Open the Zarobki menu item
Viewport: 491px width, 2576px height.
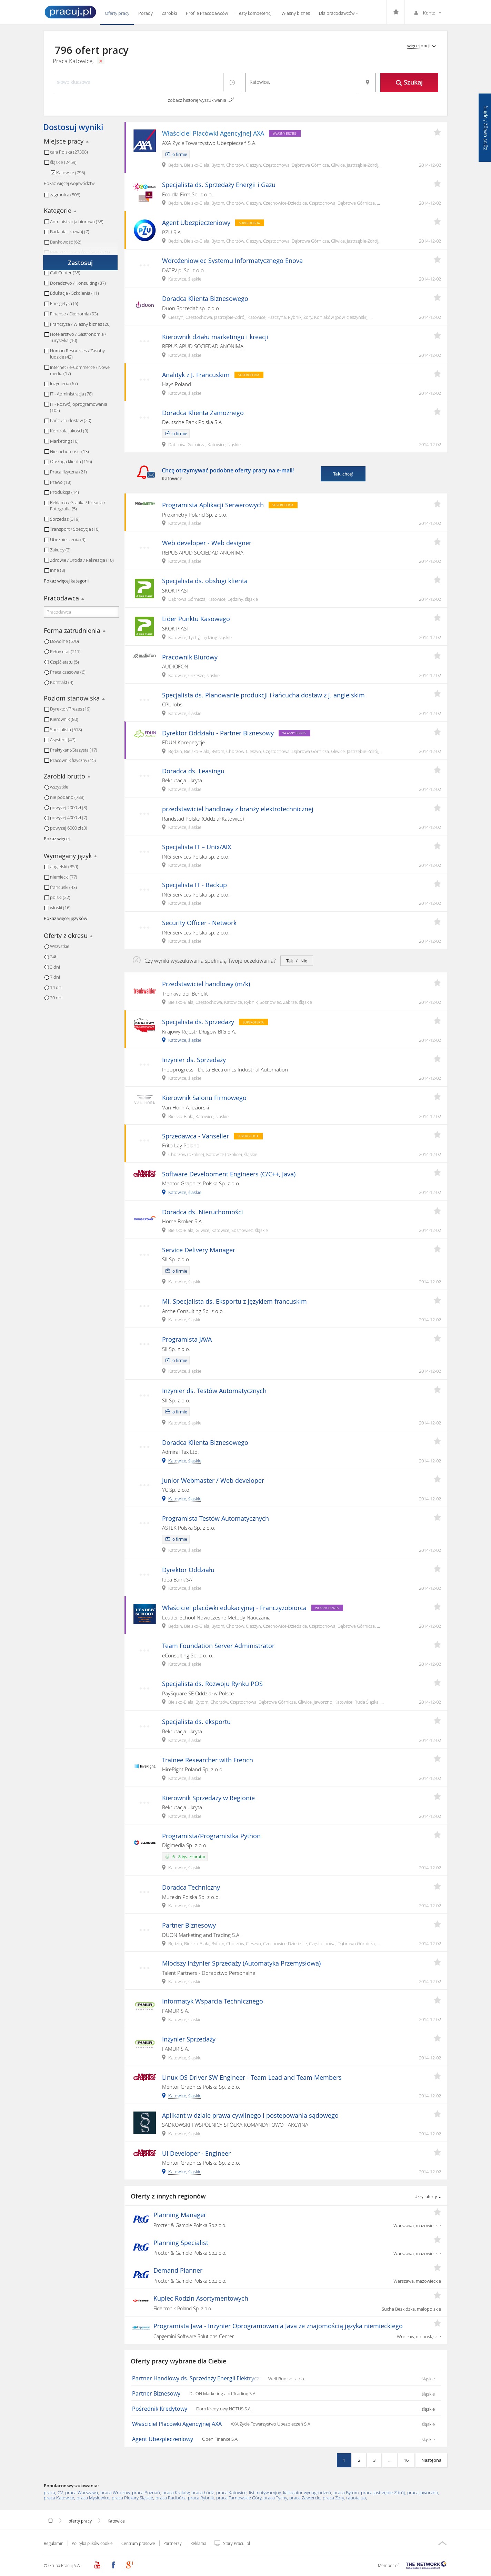(x=169, y=13)
